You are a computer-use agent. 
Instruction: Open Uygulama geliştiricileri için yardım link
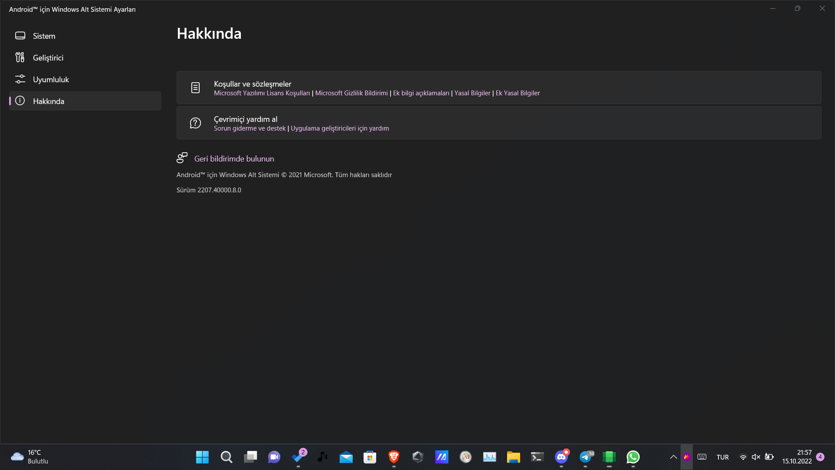coord(340,128)
